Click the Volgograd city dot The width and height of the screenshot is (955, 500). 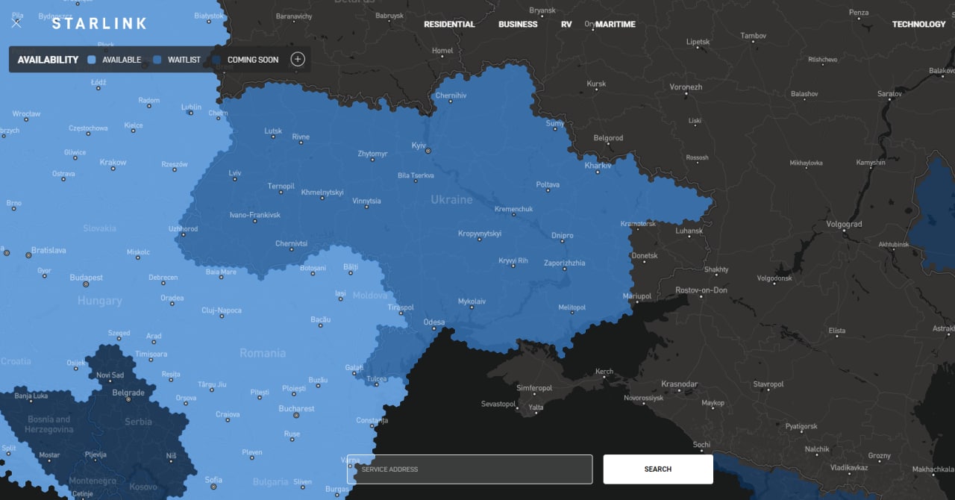844,231
